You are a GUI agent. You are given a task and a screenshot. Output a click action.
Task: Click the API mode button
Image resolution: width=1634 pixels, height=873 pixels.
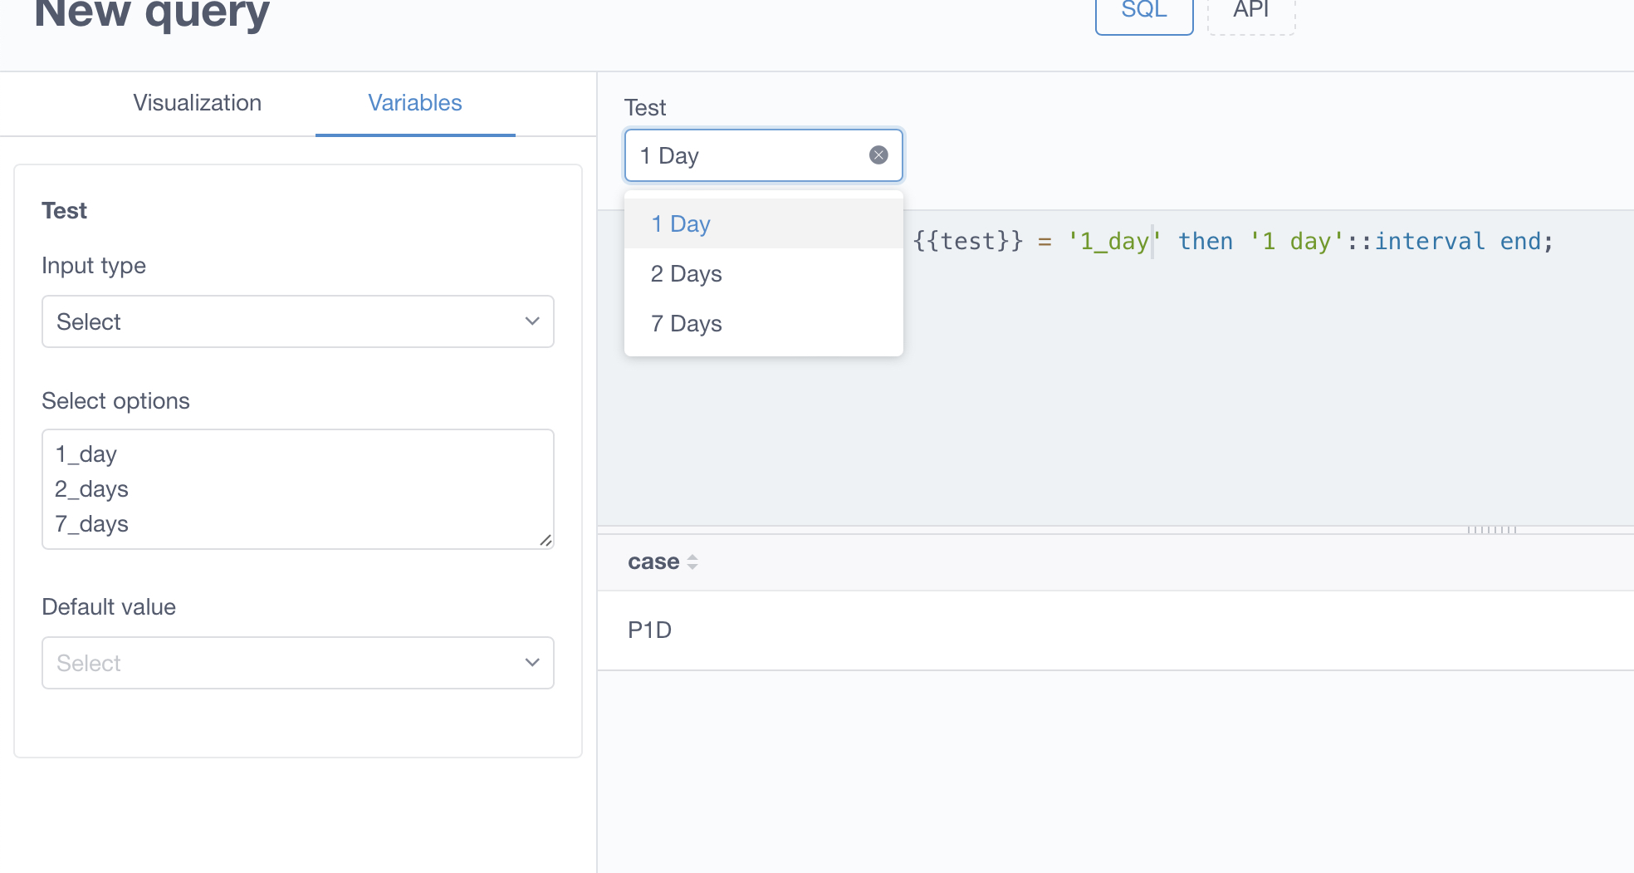[1250, 10]
